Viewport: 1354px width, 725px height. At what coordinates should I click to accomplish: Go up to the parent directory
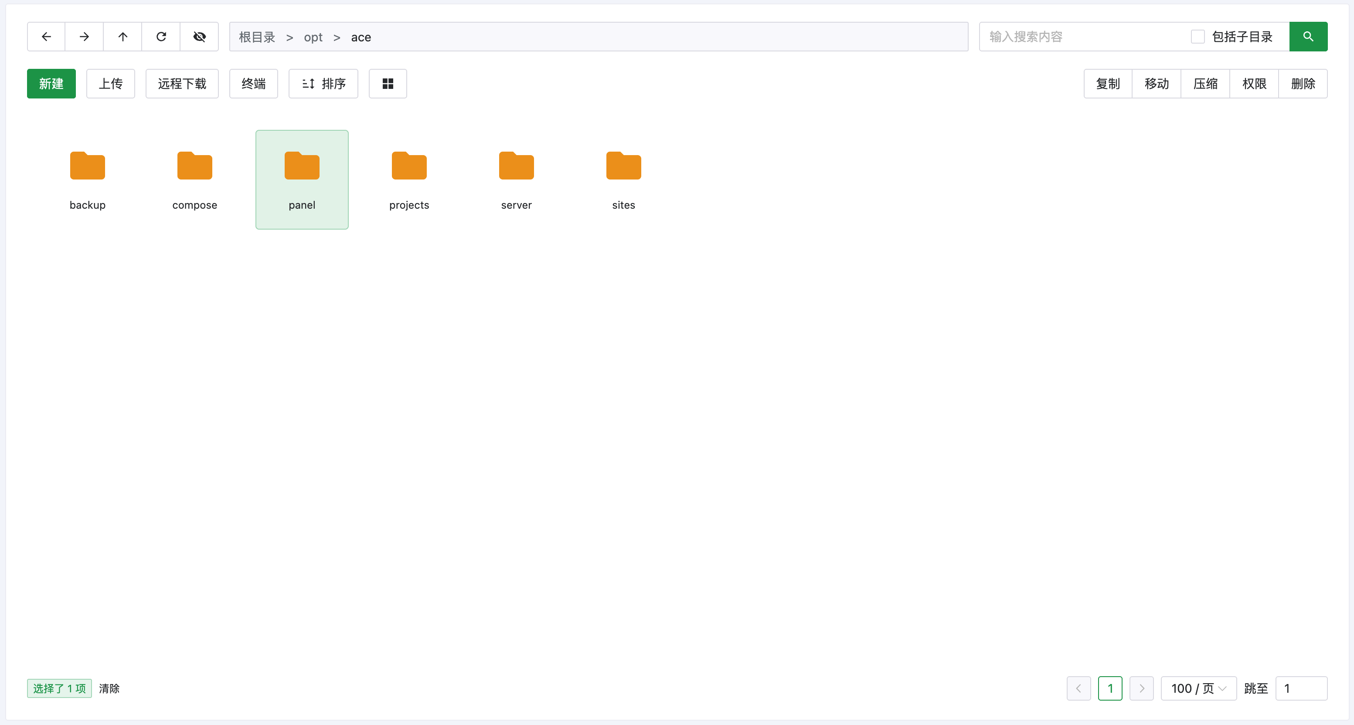click(122, 36)
